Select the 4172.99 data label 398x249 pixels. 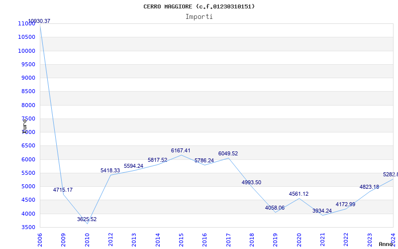click(x=345, y=204)
